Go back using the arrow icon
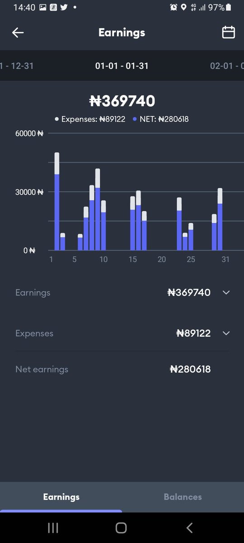The width and height of the screenshot is (244, 543). coord(18,33)
